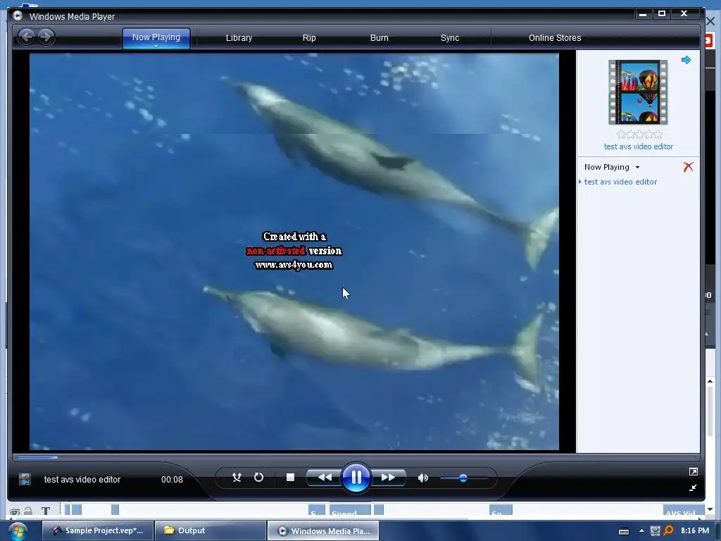Click the seek progress bar

356,457
